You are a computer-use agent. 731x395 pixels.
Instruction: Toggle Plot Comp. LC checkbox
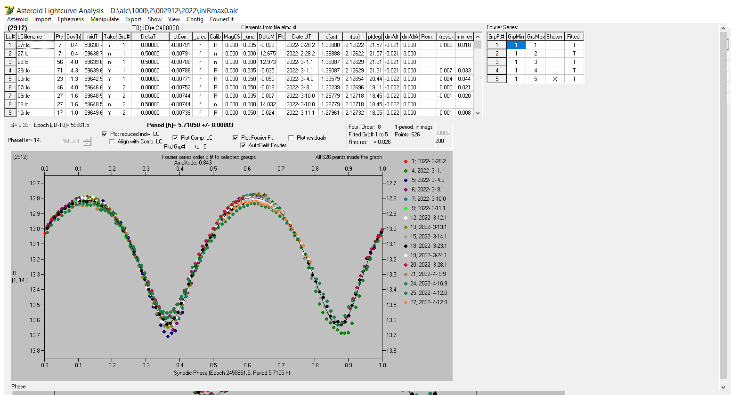click(175, 138)
